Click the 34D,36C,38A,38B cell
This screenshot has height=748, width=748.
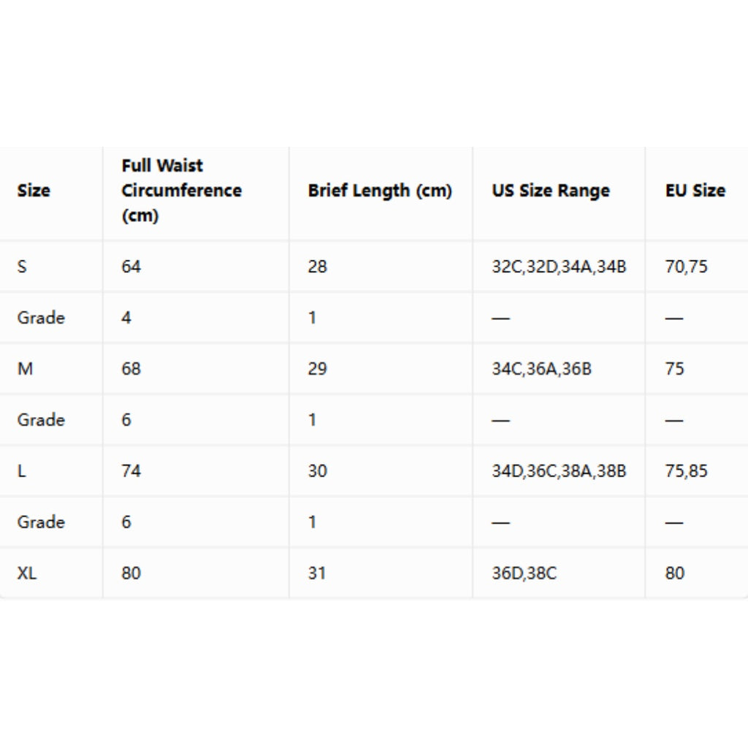click(559, 471)
